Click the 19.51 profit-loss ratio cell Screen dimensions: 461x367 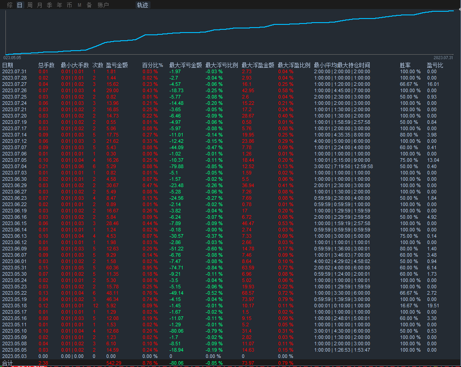[433, 306]
